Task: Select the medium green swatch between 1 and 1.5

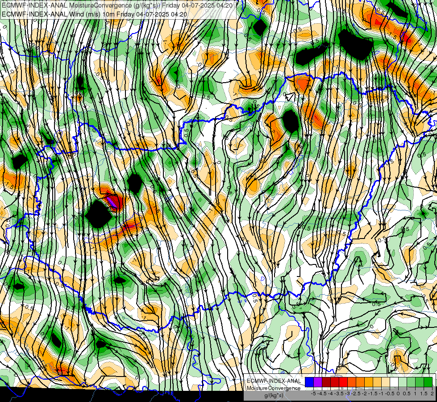Action: point(420,382)
